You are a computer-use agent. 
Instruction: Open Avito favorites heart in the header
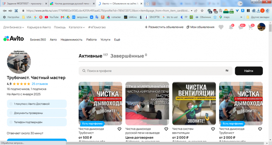point(221,27)
